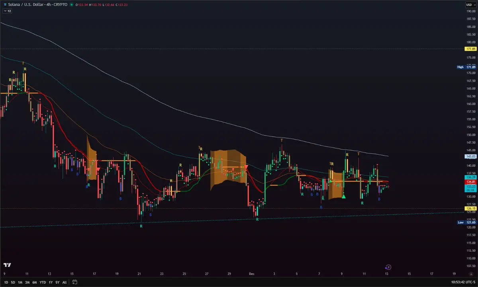Viewport: 478px width, 287px height.
Task: Click the red down-arrow signal near 17
Action: [x=98, y=170]
